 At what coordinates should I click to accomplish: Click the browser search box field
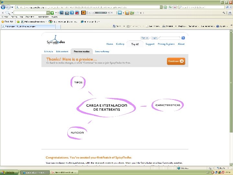(202, 7)
